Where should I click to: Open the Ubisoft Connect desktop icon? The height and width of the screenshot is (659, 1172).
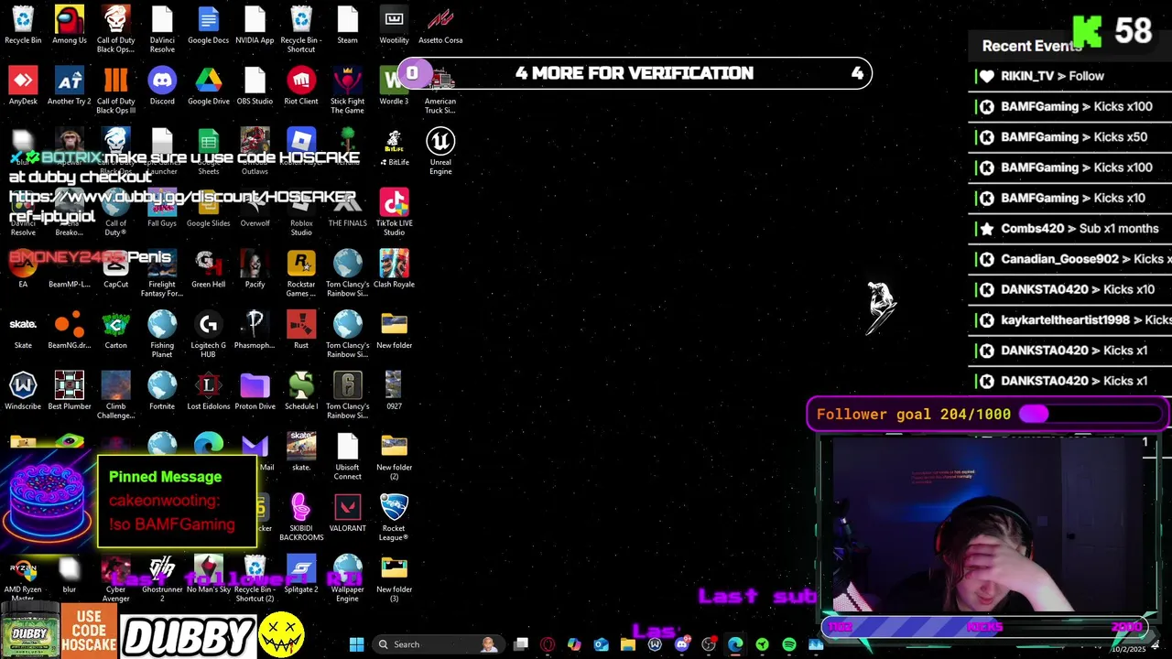pyautogui.click(x=347, y=457)
